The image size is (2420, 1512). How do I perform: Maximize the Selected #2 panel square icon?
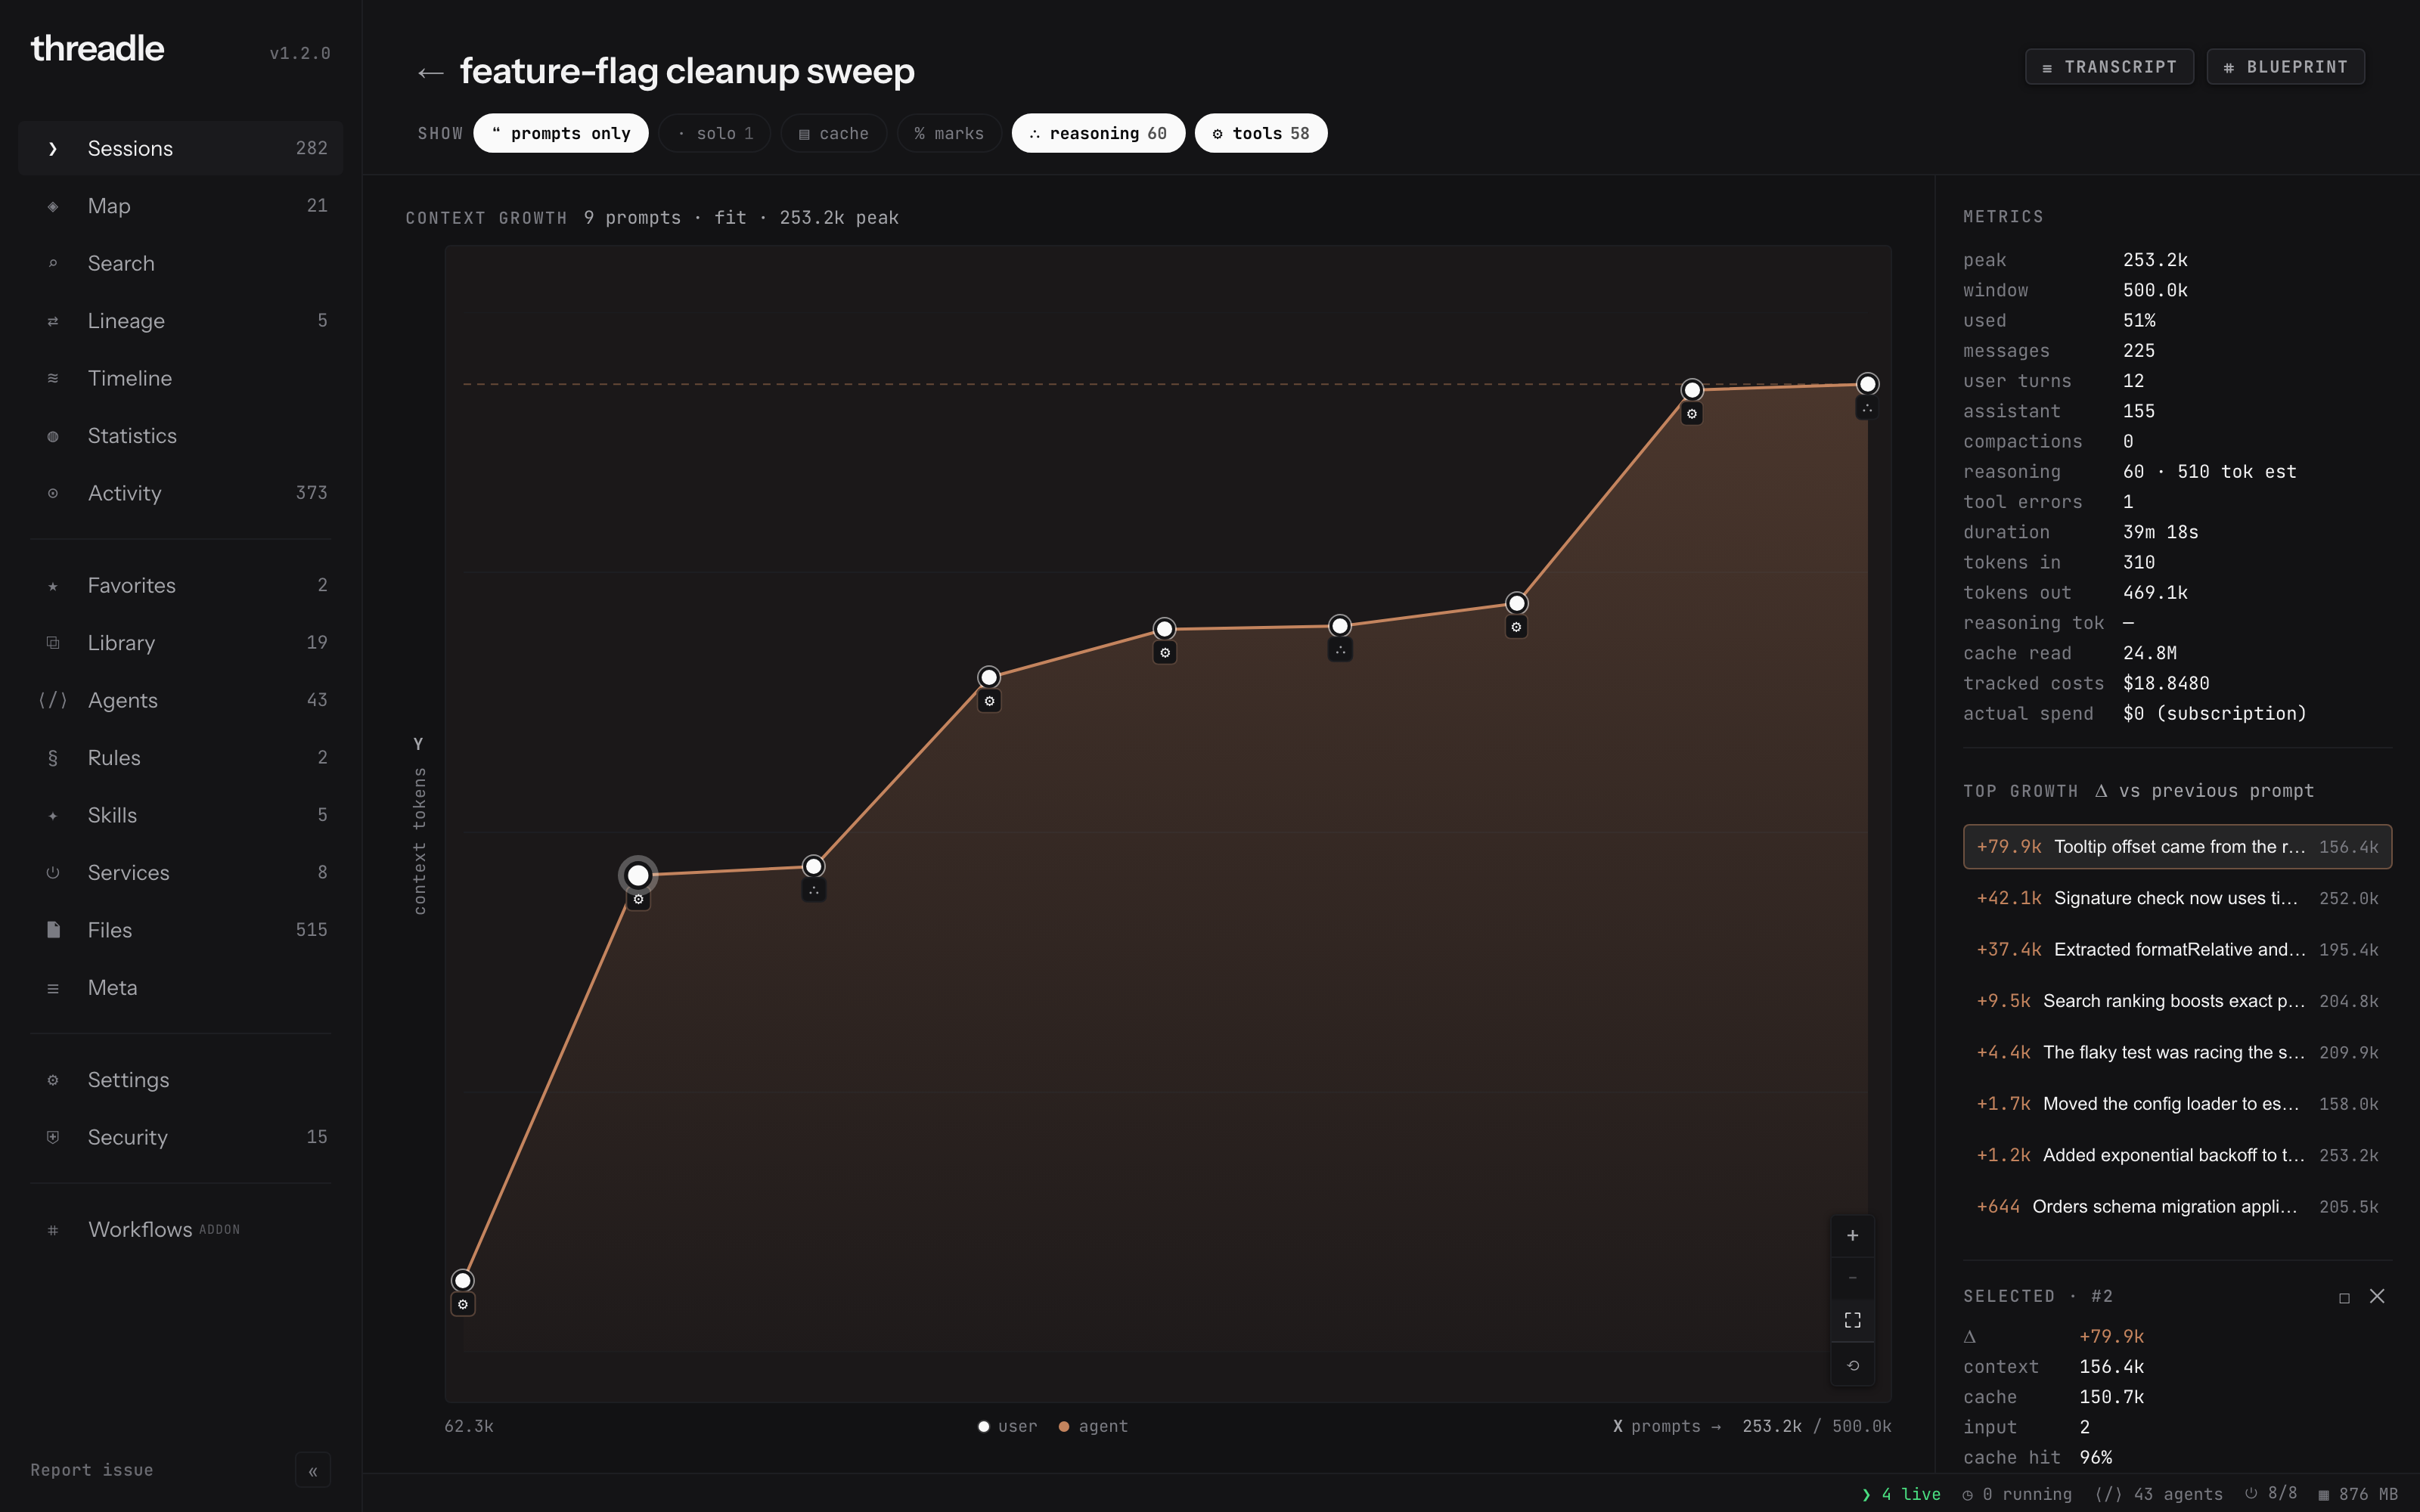coord(2344,1298)
